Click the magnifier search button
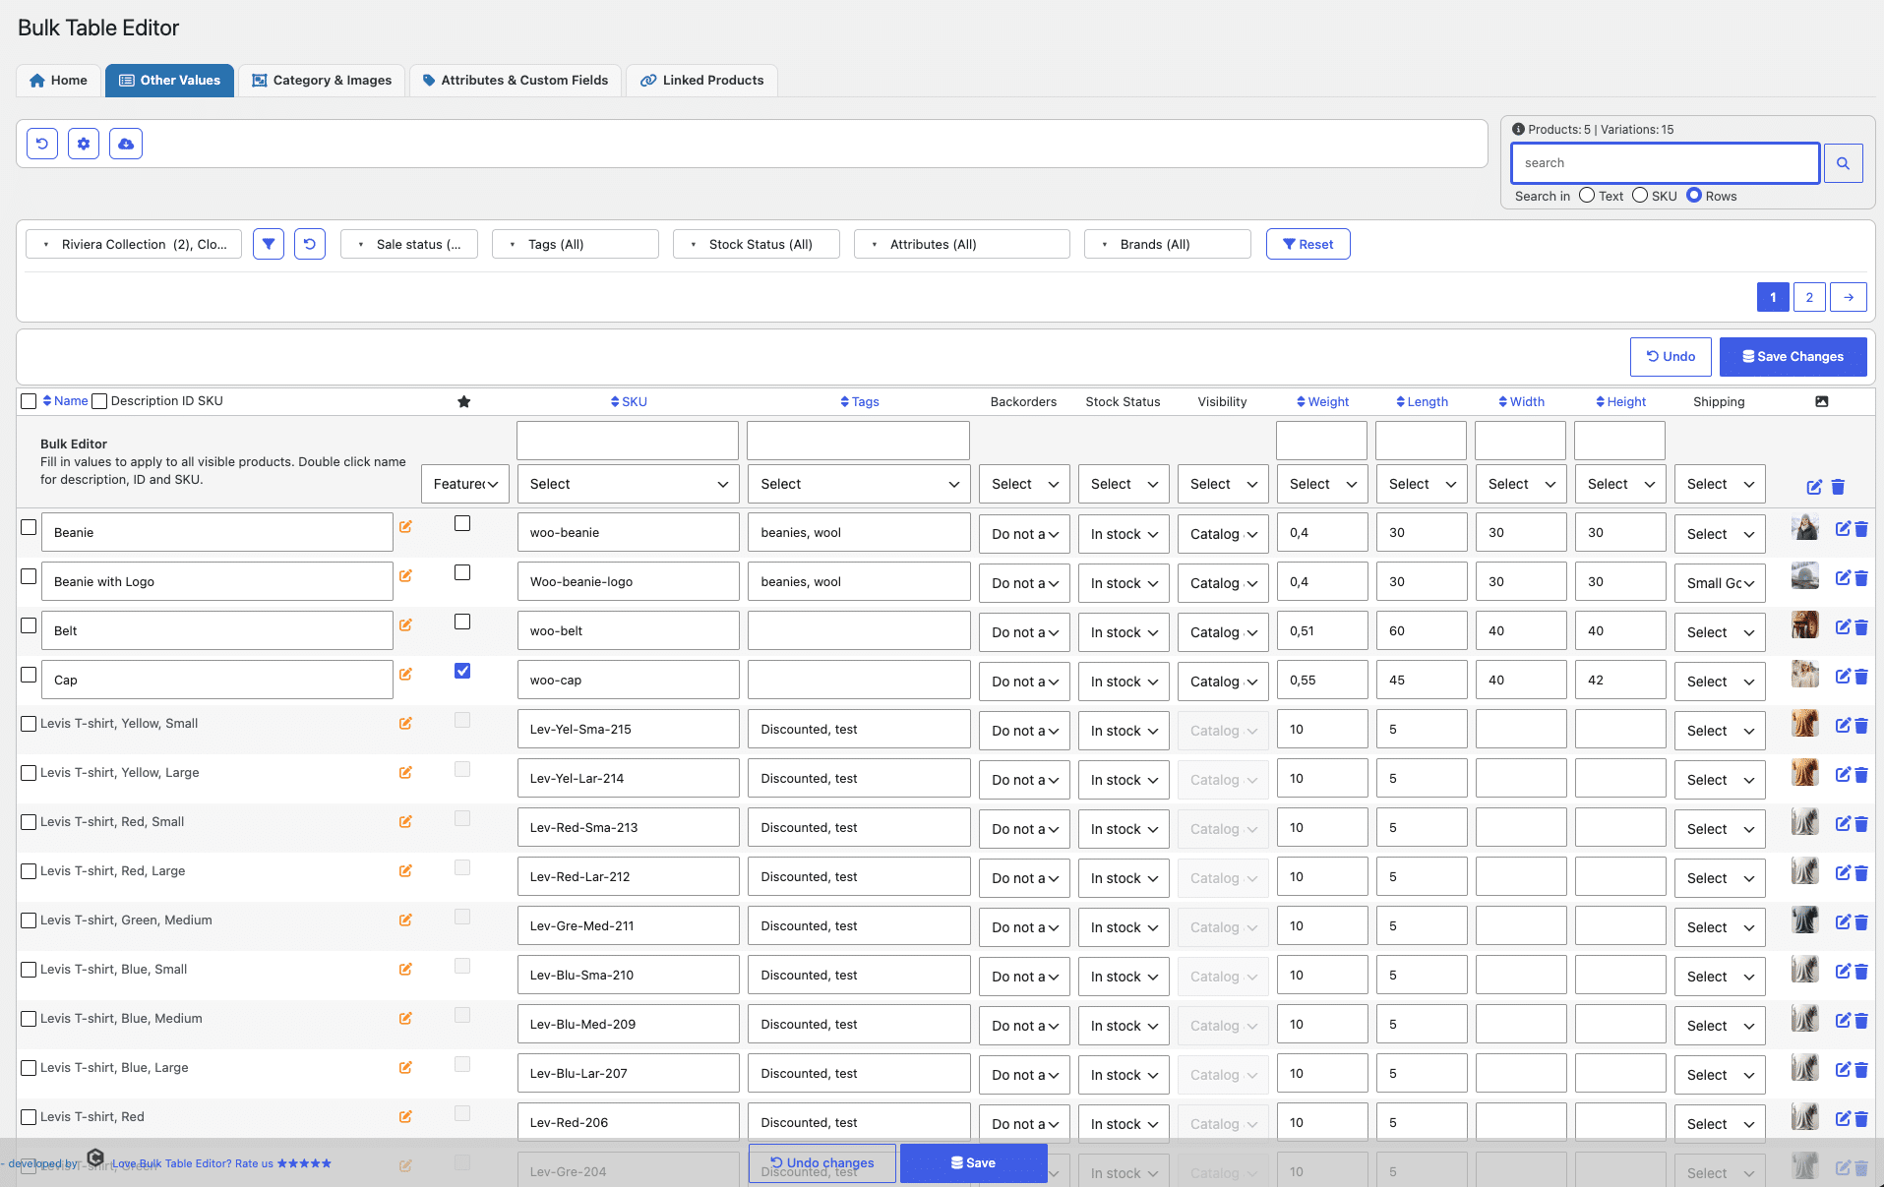 tap(1843, 163)
